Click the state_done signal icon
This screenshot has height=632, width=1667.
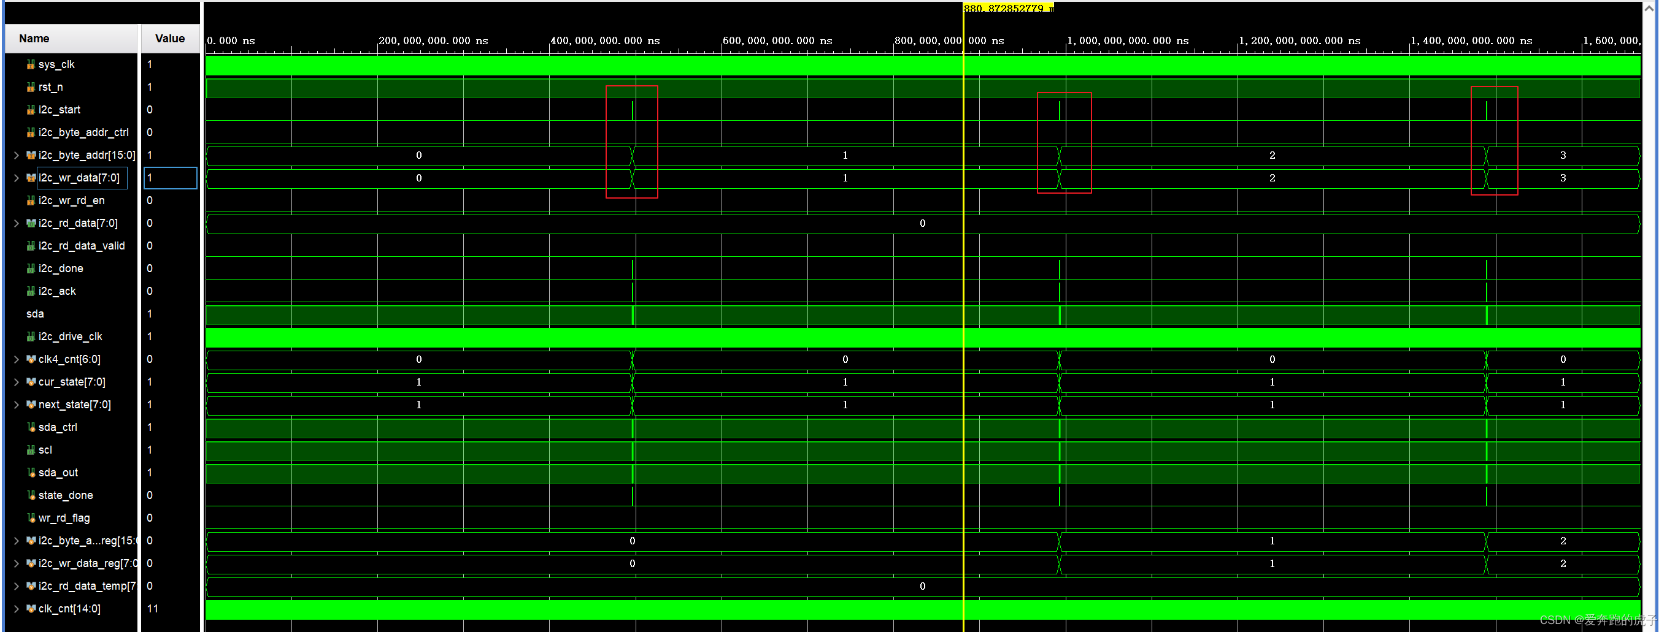[31, 495]
